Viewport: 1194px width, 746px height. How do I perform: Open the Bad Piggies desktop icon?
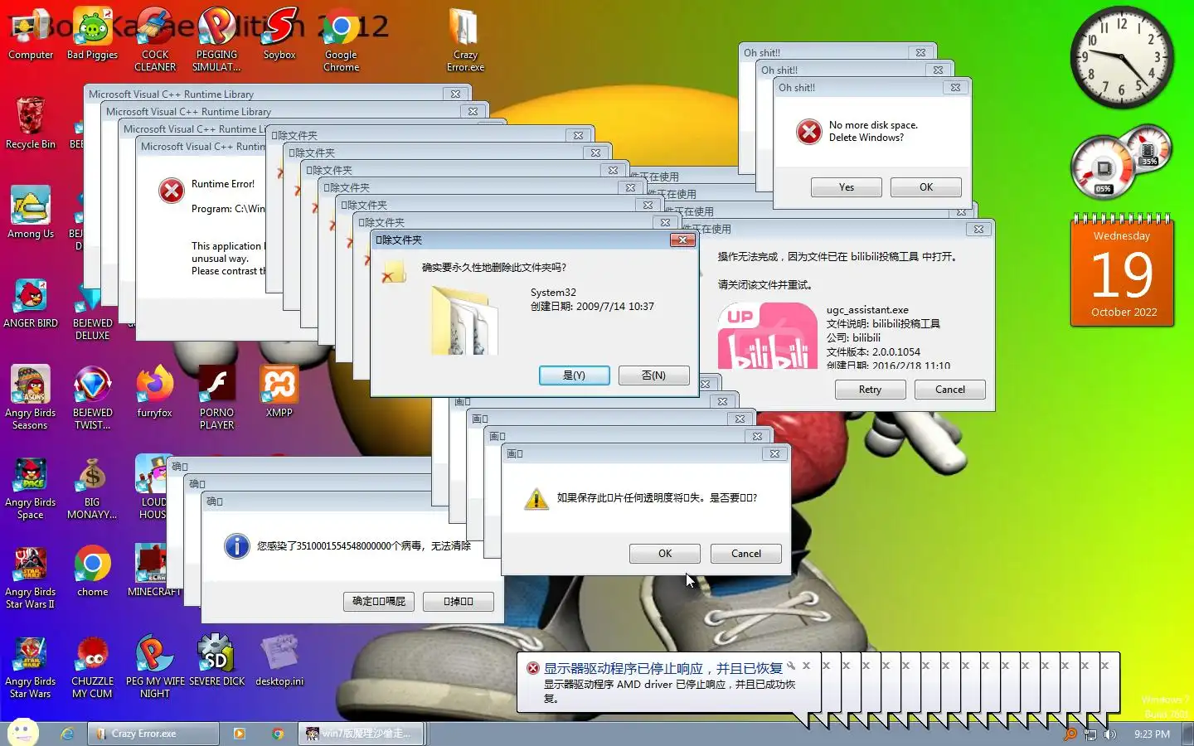92,35
